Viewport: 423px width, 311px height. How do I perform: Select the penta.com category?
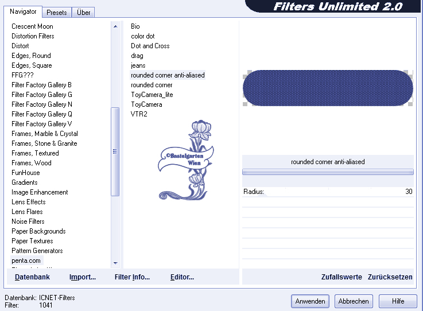point(26,261)
